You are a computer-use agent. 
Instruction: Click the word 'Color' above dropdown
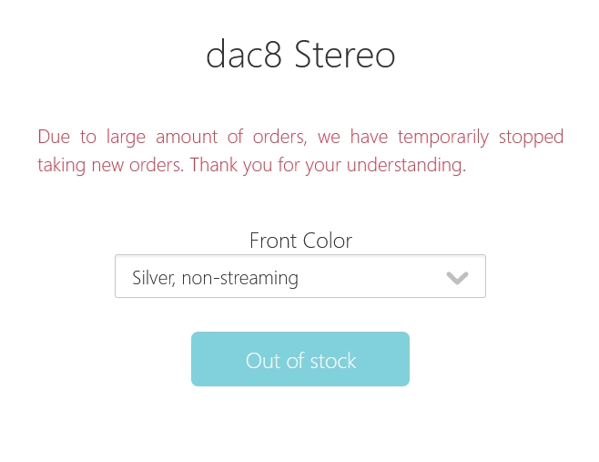328,241
